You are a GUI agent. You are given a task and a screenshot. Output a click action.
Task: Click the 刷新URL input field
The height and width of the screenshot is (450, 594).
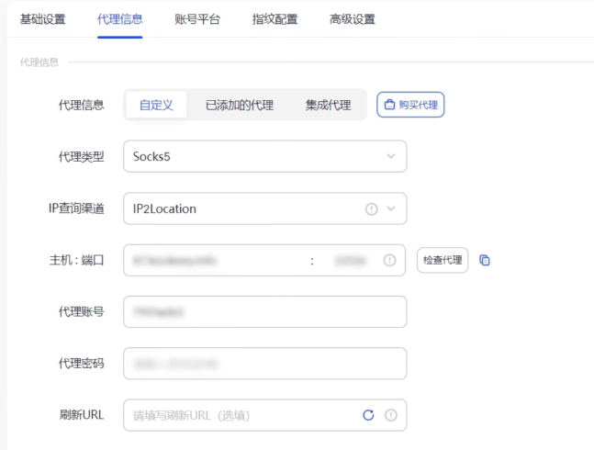point(265,415)
